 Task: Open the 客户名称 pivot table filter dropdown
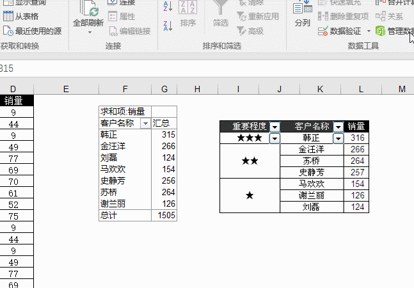145,123
